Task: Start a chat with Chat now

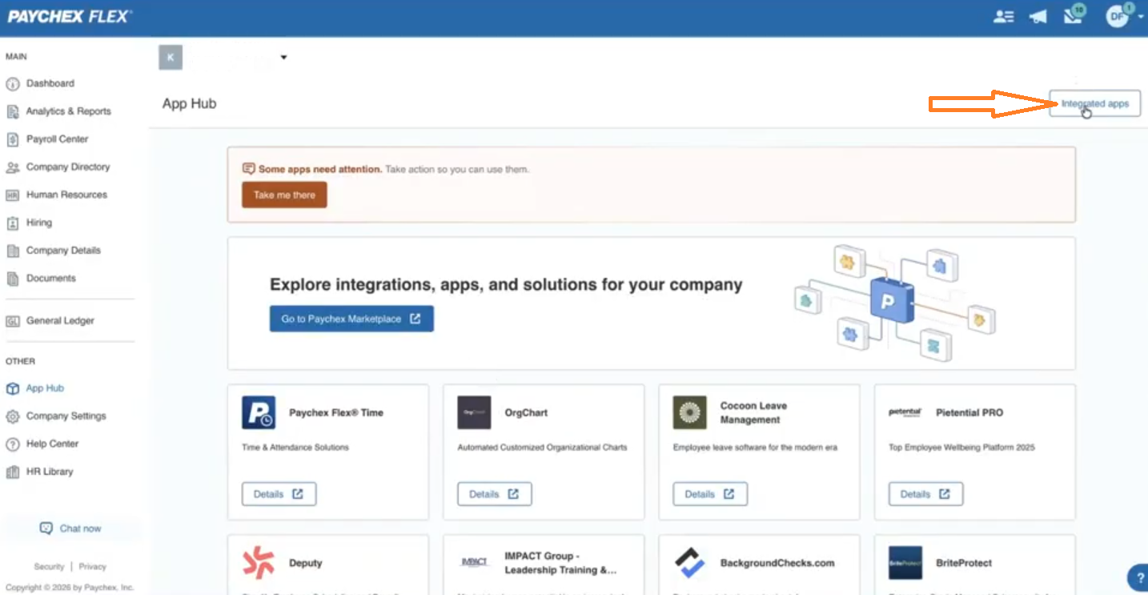Action: tap(71, 529)
